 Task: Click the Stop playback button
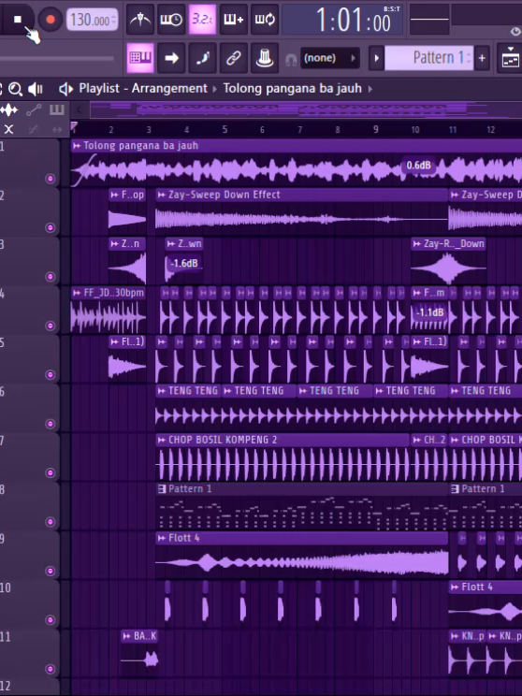pyautogui.click(x=18, y=19)
